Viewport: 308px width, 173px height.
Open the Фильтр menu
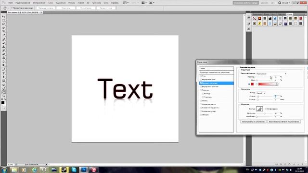click(x=72, y=3)
